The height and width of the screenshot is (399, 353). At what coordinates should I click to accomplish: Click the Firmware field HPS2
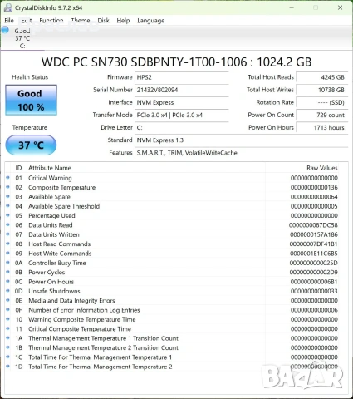(x=182, y=77)
